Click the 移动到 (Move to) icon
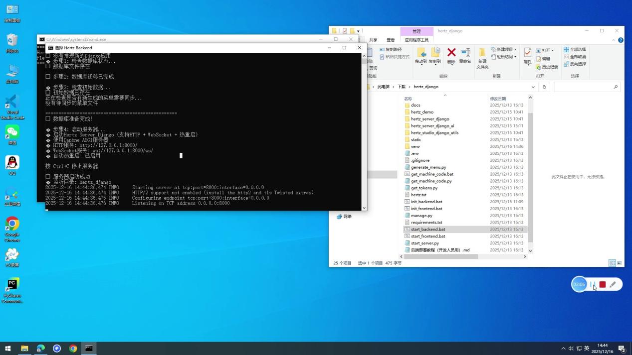 click(x=421, y=55)
